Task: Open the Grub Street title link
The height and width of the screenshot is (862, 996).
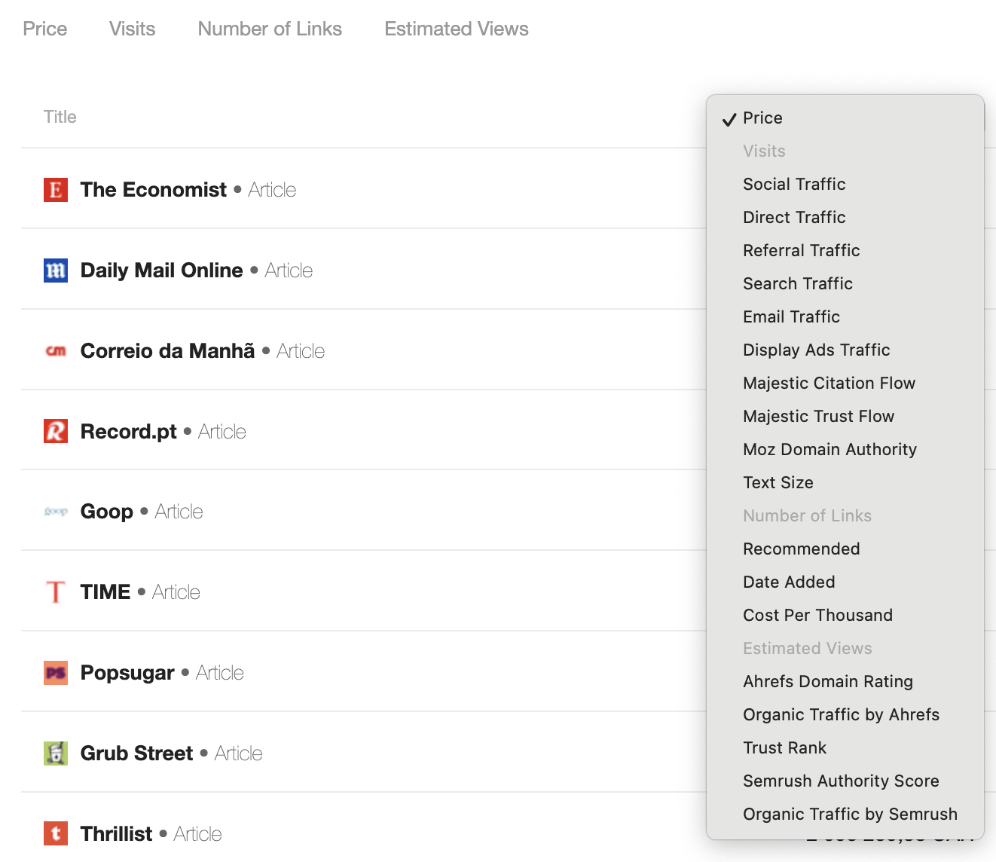Action: [x=137, y=753]
